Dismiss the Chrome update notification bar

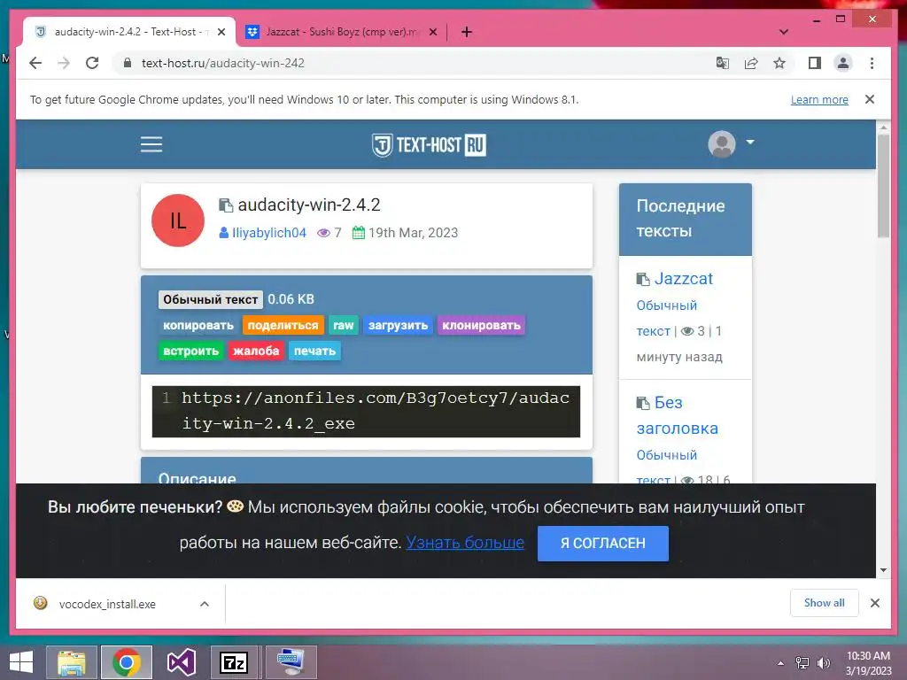pyautogui.click(x=870, y=99)
